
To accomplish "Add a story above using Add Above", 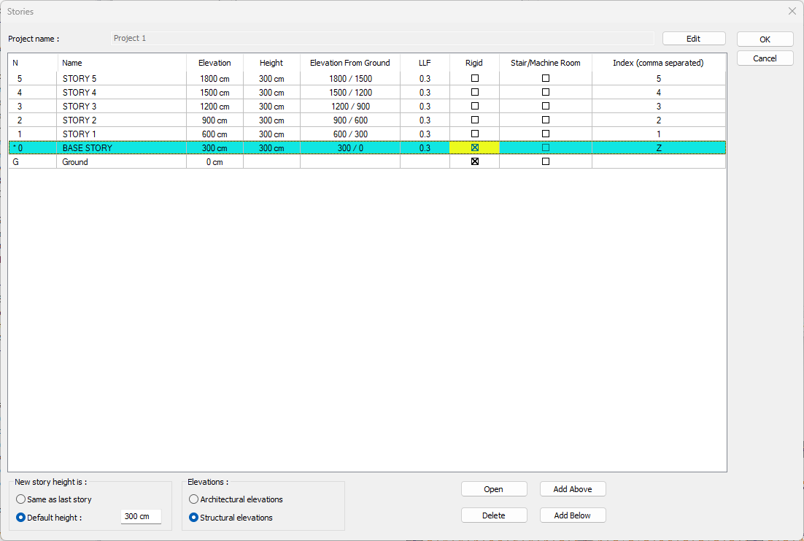I will [572, 489].
